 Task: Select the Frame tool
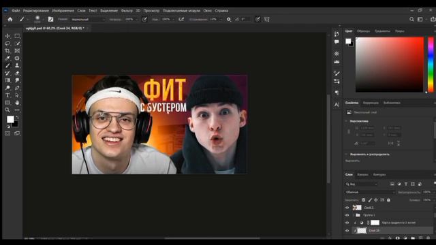[x=17, y=51]
